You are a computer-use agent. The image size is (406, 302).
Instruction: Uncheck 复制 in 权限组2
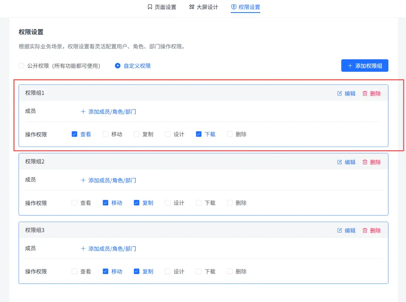coord(136,203)
